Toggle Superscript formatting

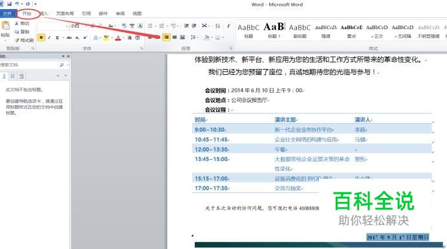pyautogui.click(x=85, y=37)
